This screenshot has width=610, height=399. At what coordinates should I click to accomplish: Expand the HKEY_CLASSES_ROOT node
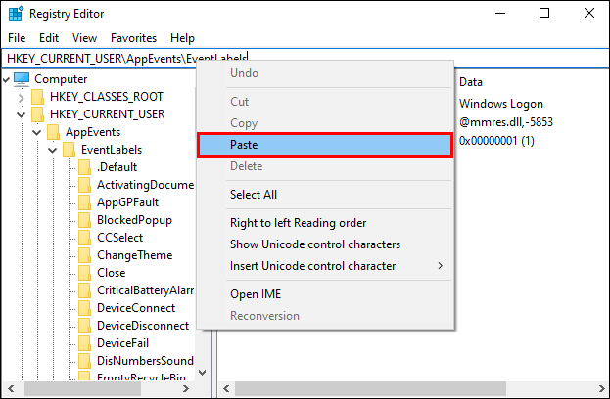tap(22, 97)
